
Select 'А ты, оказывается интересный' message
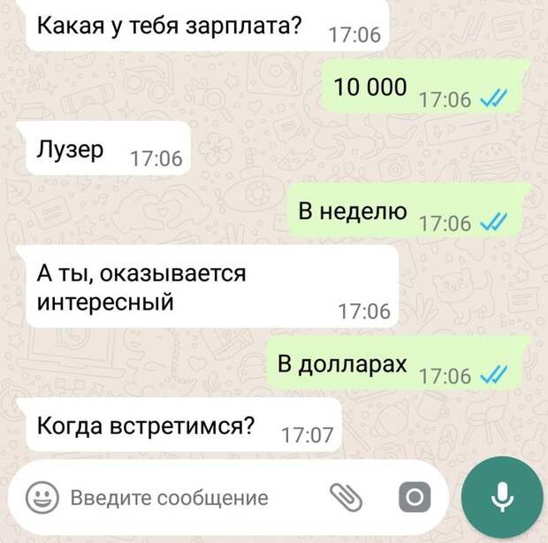coord(212,287)
